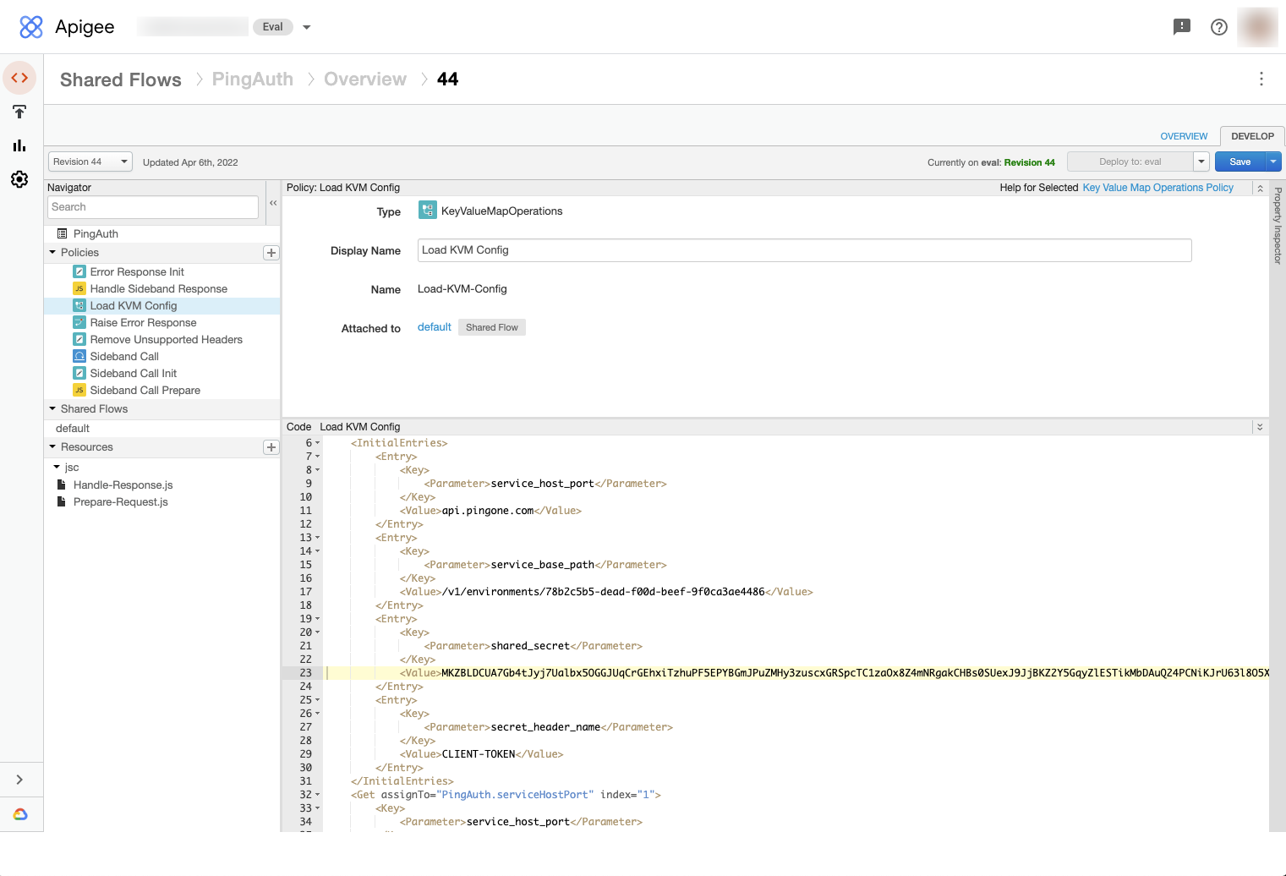Image resolution: width=1286 pixels, height=876 pixels.
Task: Collapse the policy details pane
Action: [x=1260, y=188]
